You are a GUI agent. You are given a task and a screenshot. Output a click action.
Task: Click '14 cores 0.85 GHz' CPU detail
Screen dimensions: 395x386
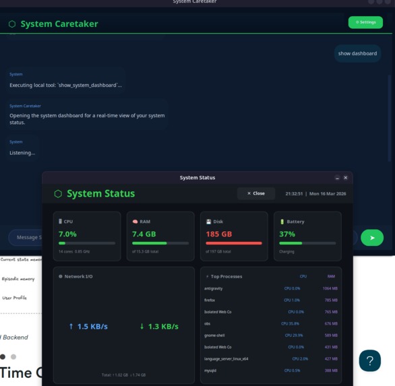(x=74, y=251)
